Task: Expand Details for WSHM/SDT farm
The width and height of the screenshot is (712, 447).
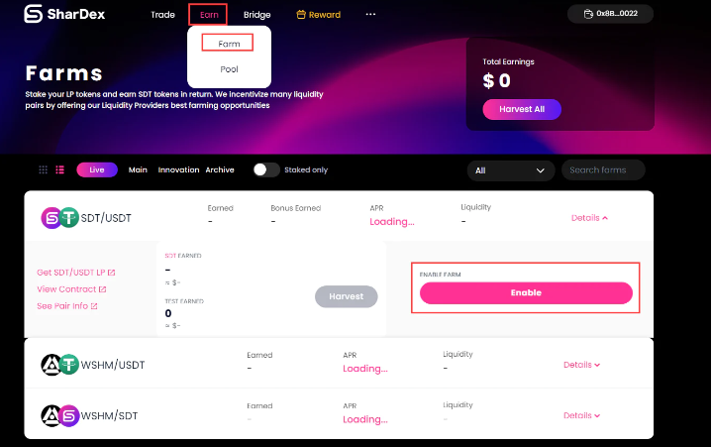Action: pos(581,415)
